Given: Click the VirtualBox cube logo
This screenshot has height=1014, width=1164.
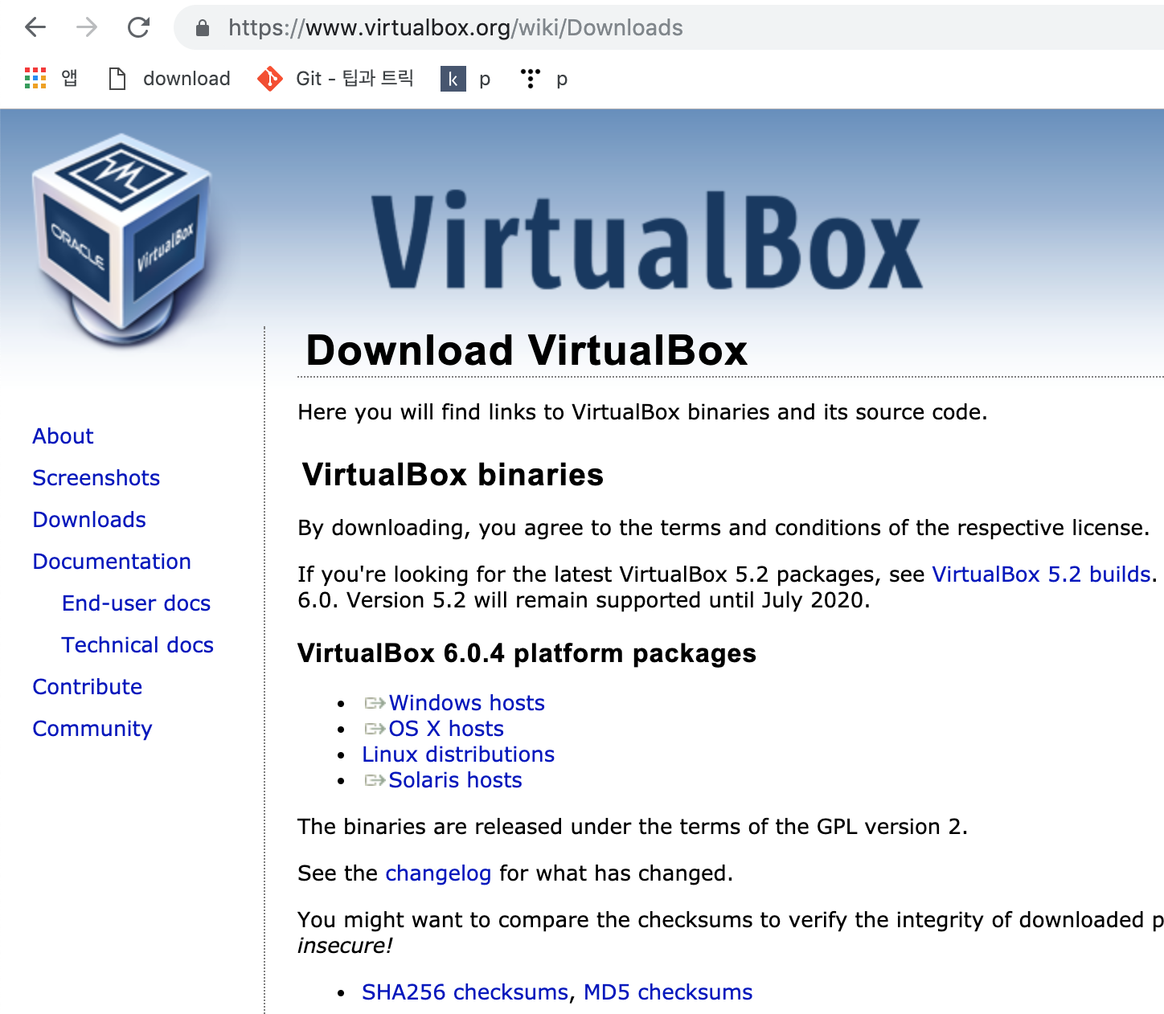Looking at the screenshot, I should (123, 239).
